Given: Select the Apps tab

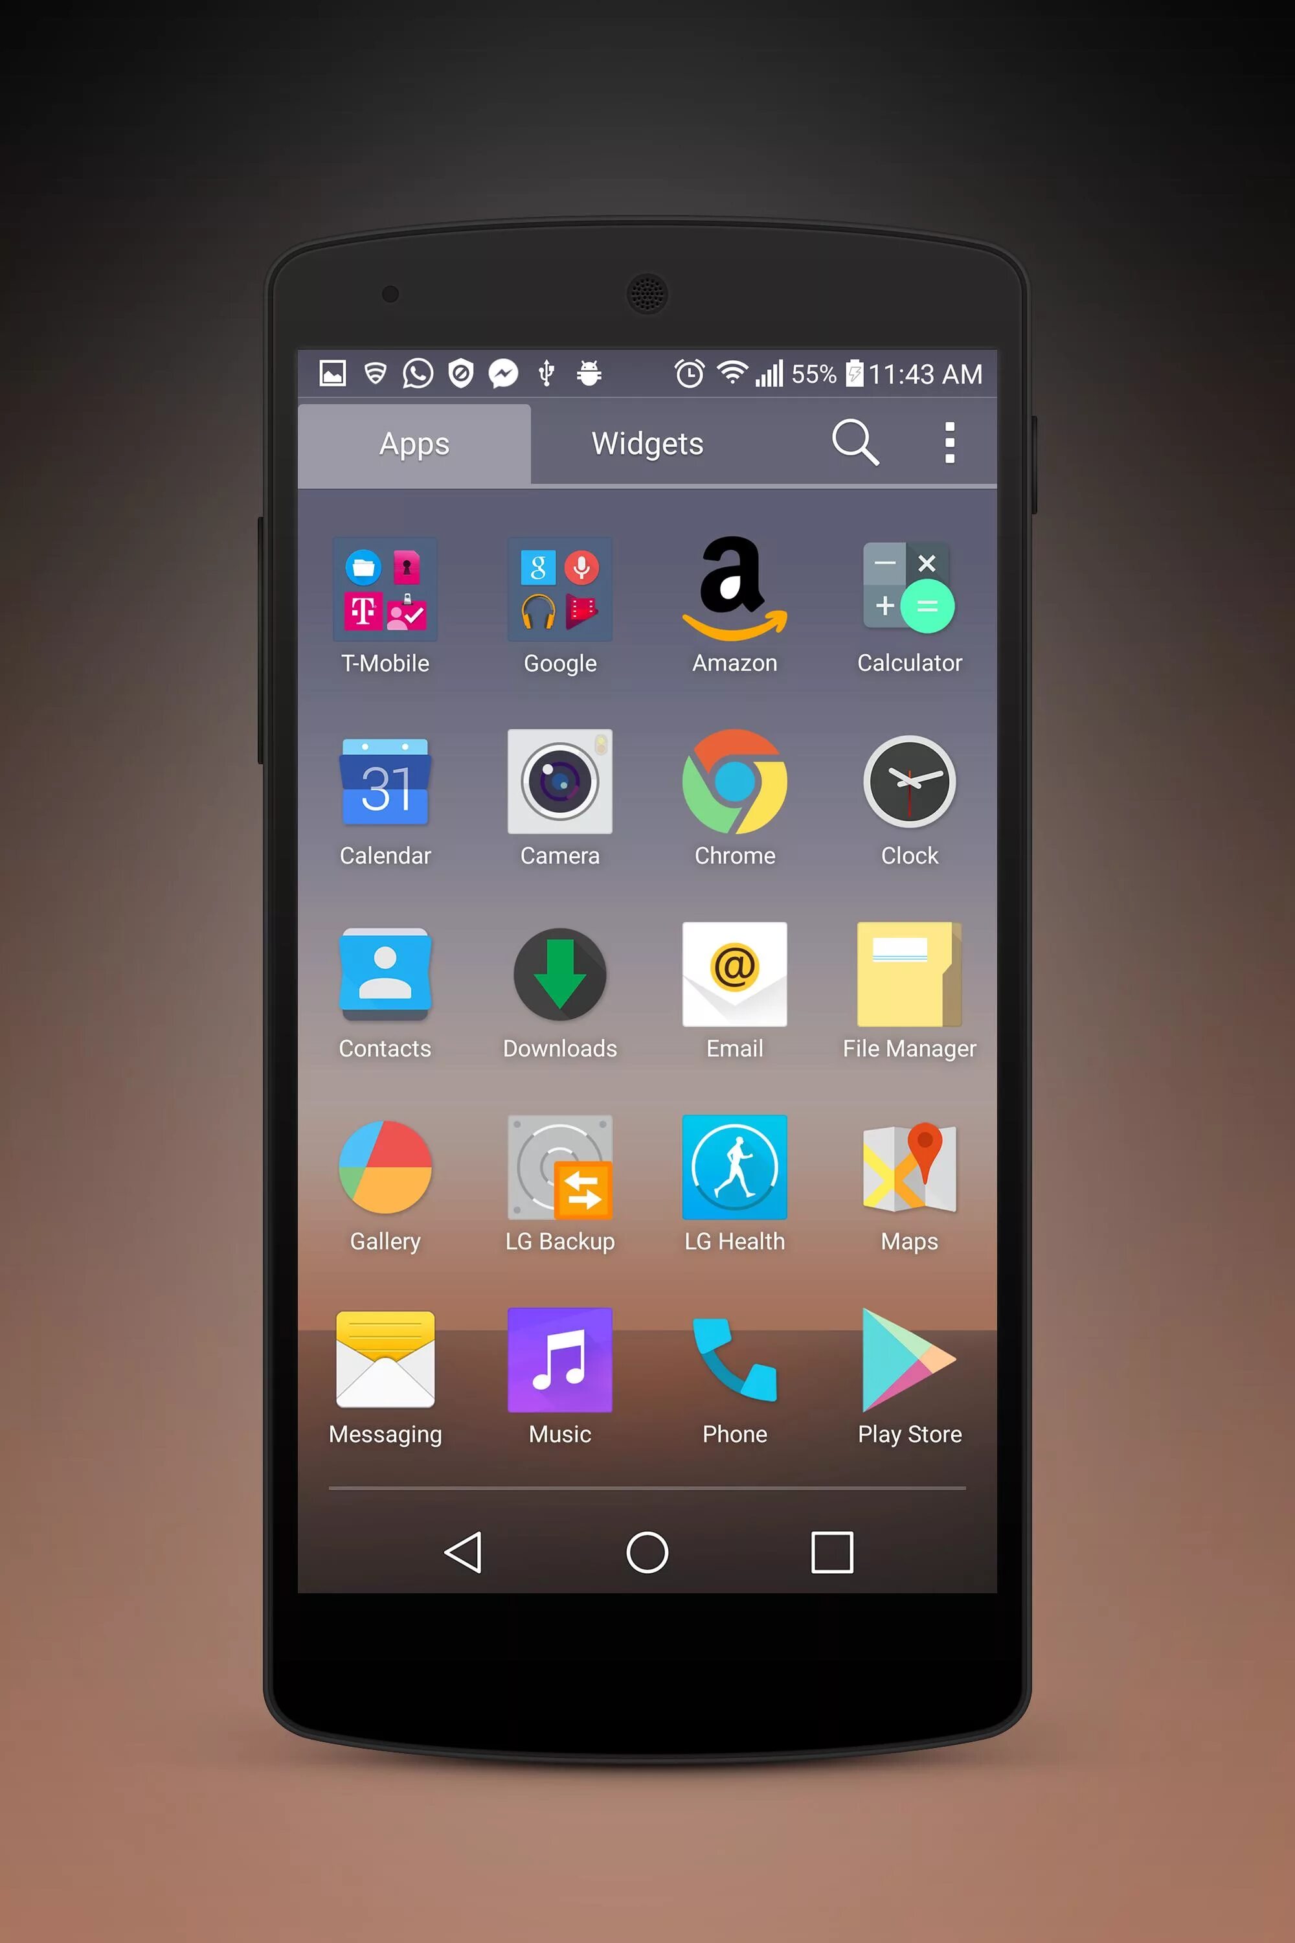Looking at the screenshot, I should click(x=416, y=442).
